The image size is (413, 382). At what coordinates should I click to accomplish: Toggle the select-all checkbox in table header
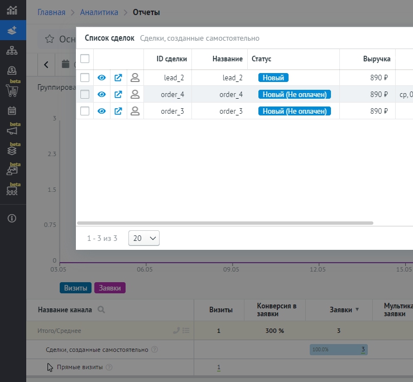tap(85, 59)
